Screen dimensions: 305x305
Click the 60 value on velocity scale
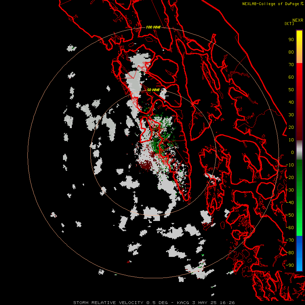291,77
